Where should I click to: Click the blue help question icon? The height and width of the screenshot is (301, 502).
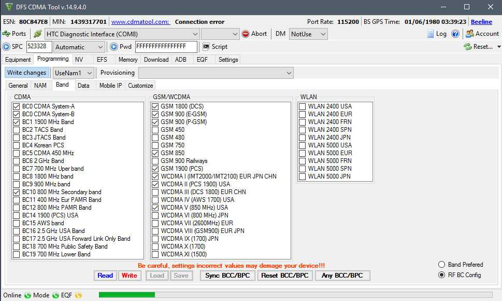(455, 34)
